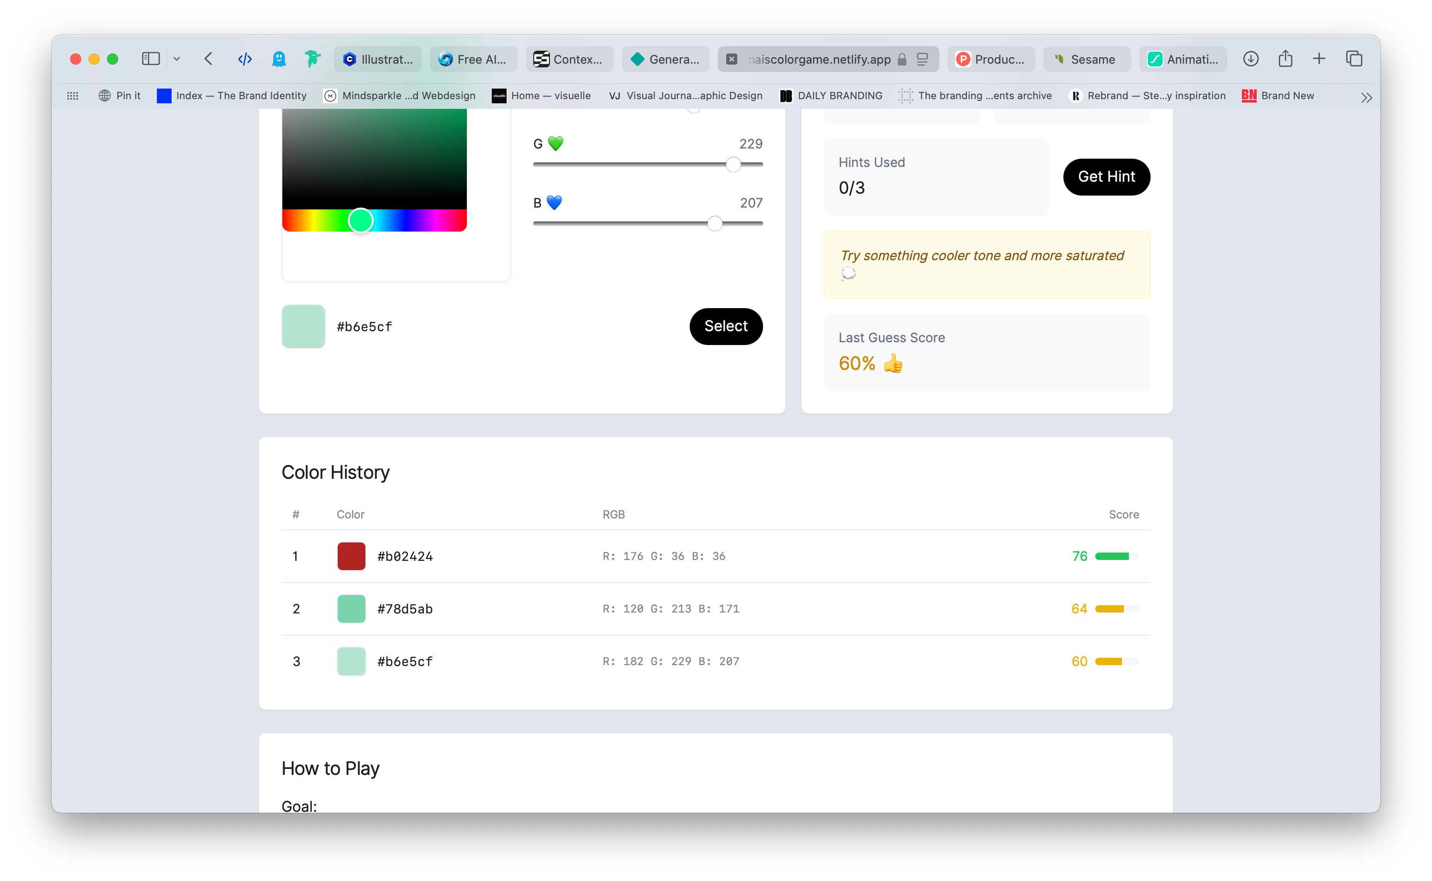Click the #b6e5cf preview swatch above Color History
This screenshot has height=881, width=1432.
click(304, 326)
